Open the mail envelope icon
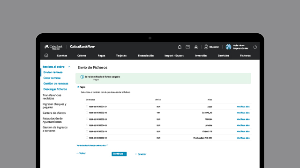300x168 pixels. click(x=187, y=47)
